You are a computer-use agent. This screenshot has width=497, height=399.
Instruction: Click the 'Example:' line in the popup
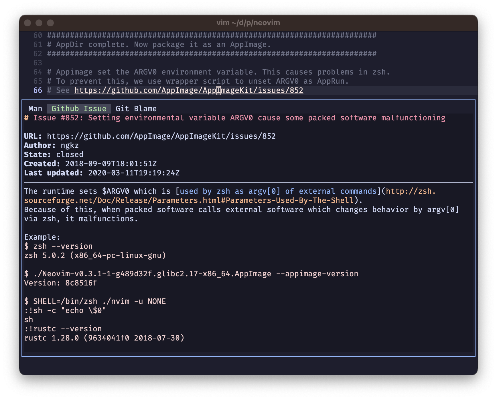42,237
